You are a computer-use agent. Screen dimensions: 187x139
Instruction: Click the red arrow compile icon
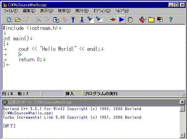coord(113,20)
